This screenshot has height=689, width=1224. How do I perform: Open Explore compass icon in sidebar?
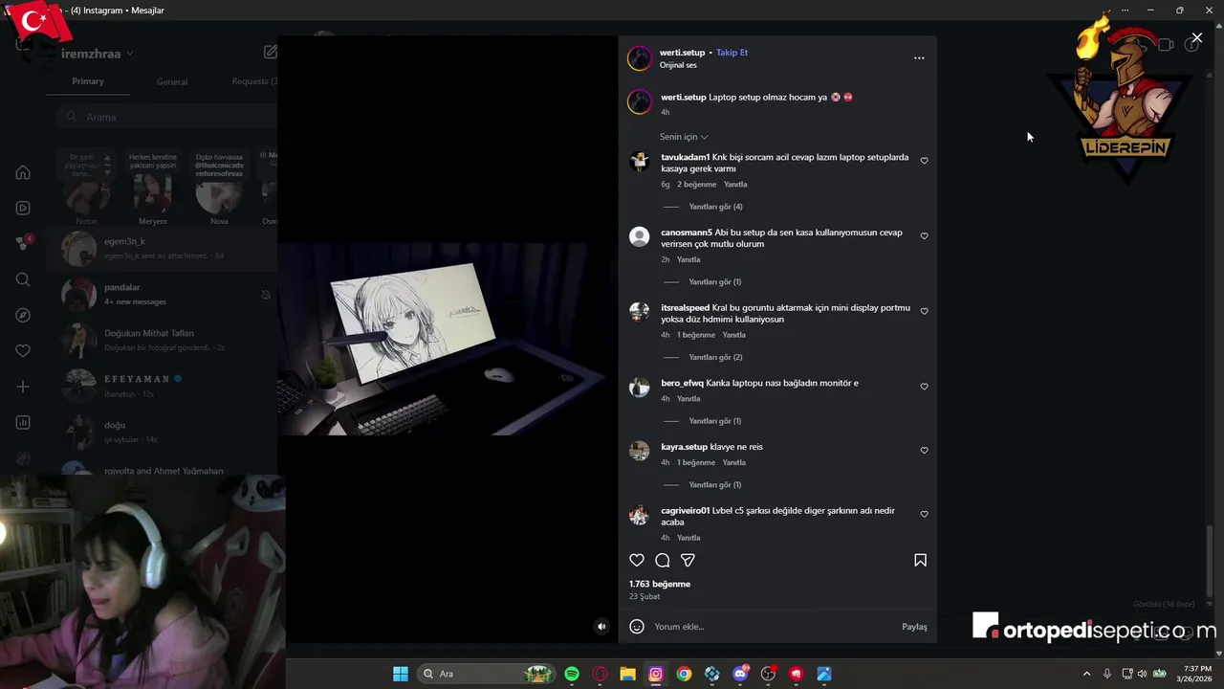(x=23, y=316)
